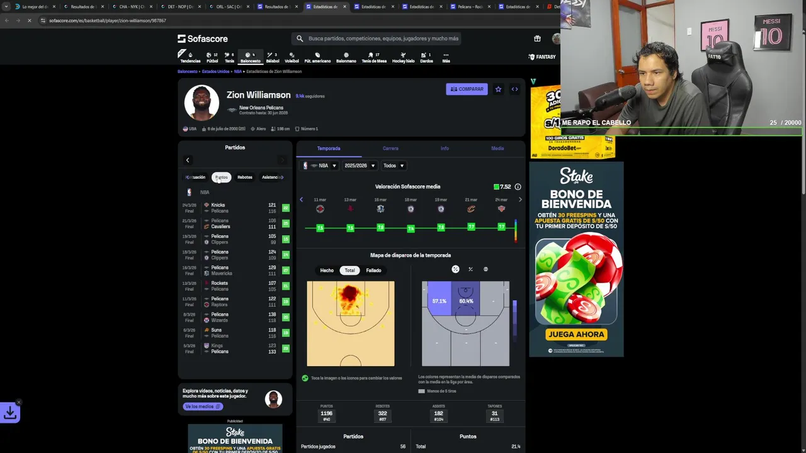Add Zion Williamson to favorites with star
The height and width of the screenshot is (453, 806).
point(498,89)
